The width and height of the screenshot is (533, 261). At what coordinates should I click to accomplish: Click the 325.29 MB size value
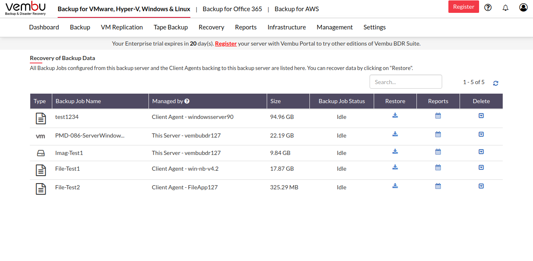(x=284, y=187)
